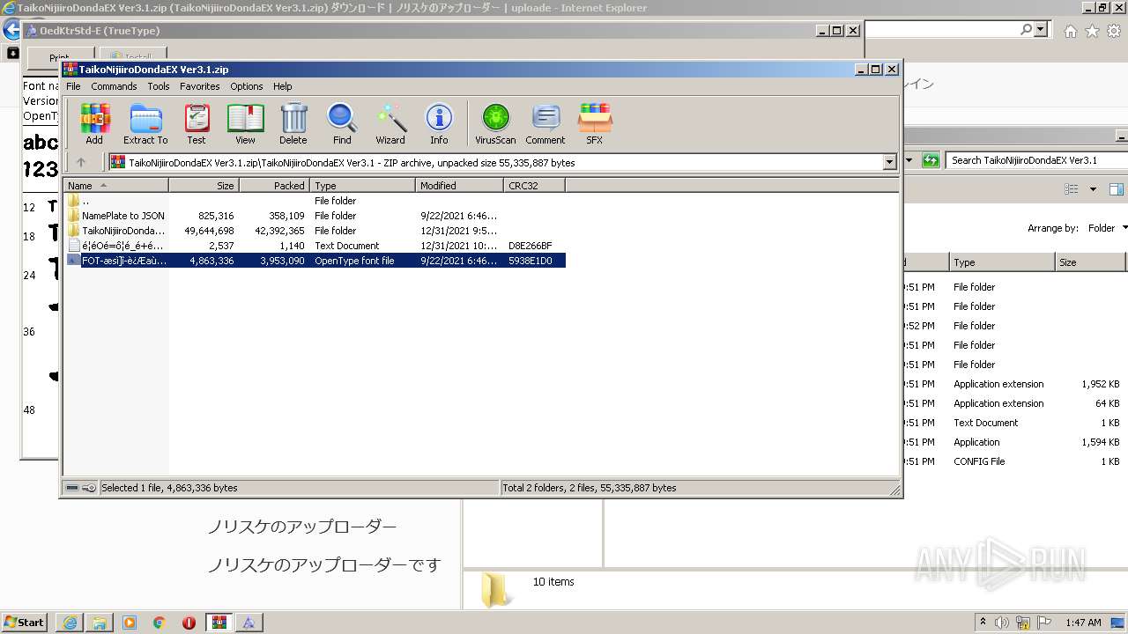1128x634 pixels.
Task: Sort by the Size column header
Action: [x=204, y=186]
